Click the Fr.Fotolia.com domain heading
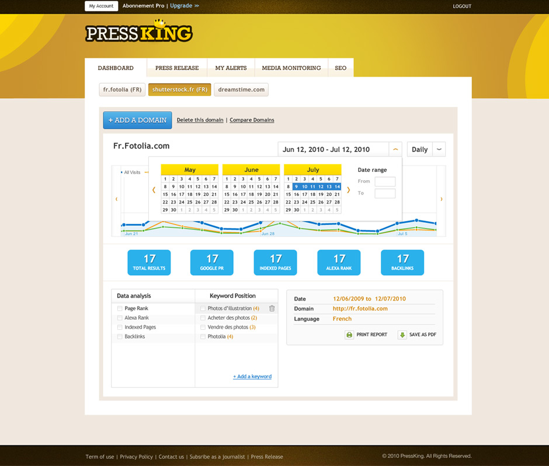This screenshot has width=549, height=466. pos(141,146)
